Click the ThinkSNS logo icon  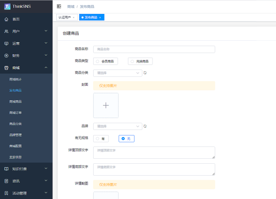[x=7, y=6]
